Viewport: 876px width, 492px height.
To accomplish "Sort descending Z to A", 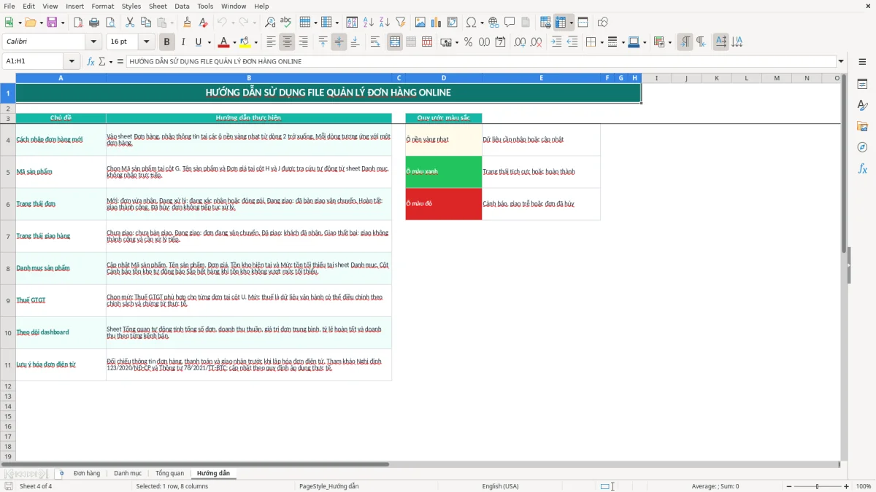I will pos(384,23).
